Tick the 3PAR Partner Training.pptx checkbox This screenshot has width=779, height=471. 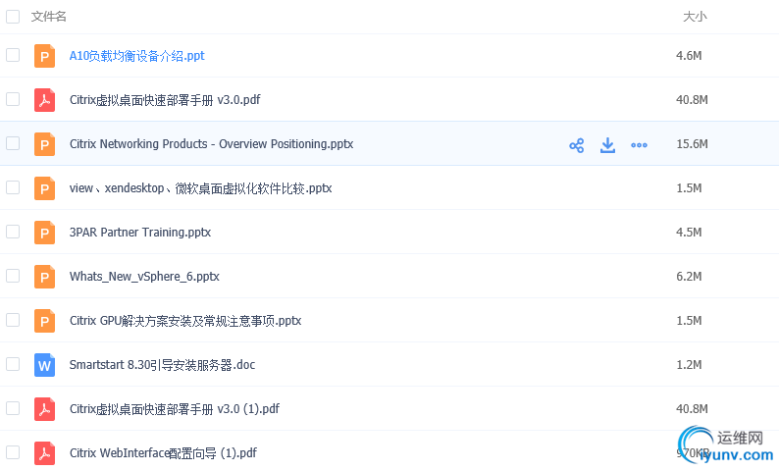pyautogui.click(x=13, y=232)
